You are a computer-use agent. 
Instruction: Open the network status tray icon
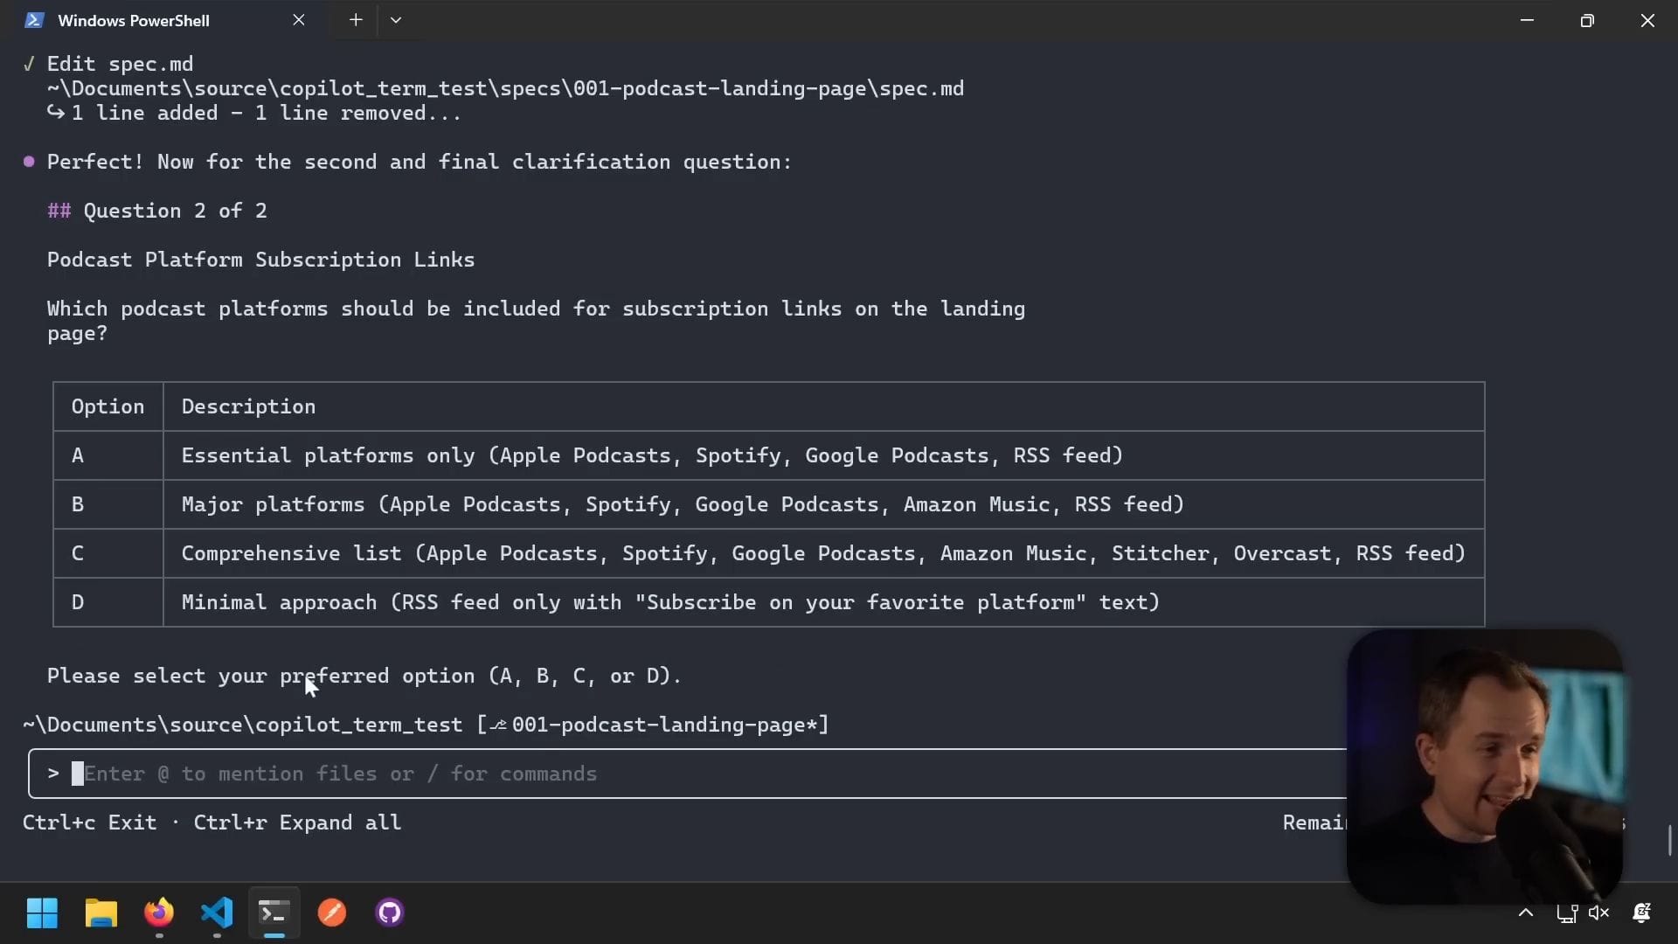(x=1566, y=913)
